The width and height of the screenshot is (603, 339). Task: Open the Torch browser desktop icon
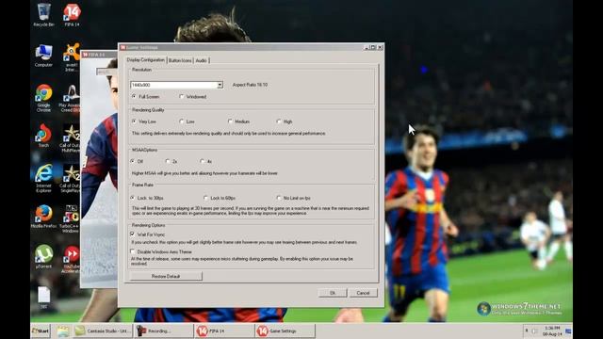pos(43,136)
